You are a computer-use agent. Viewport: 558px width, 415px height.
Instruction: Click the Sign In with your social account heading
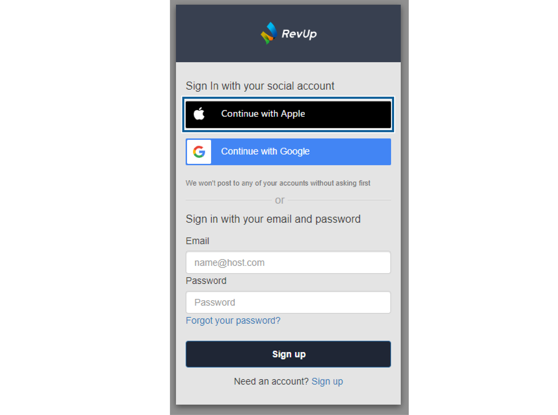260,86
